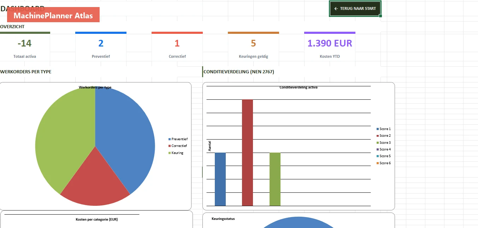Click the Keuringen geldig label
The width and height of the screenshot is (478, 228).
[253, 56]
